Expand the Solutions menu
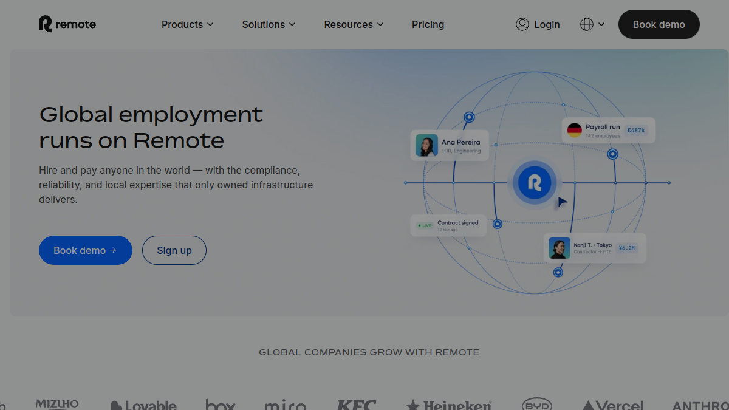Screen dimensions: 729x410 (x=269, y=24)
